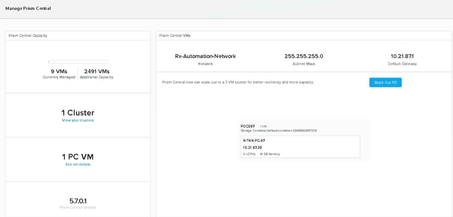The image size is (453, 217).
Task: Click the Prism Central VMs panel header
Action: point(175,35)
